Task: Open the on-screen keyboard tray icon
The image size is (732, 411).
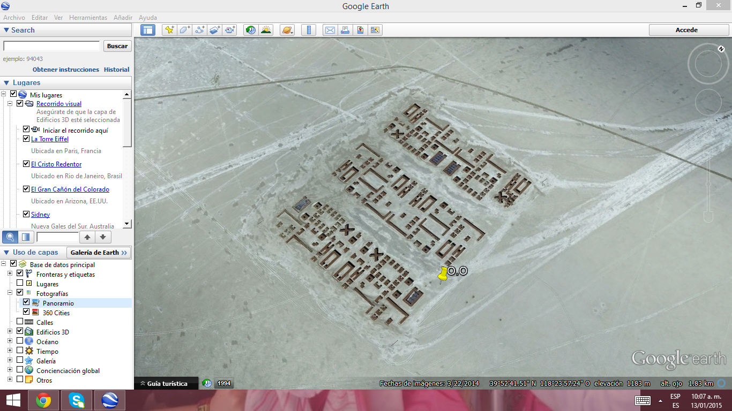Action: (643, 400)
